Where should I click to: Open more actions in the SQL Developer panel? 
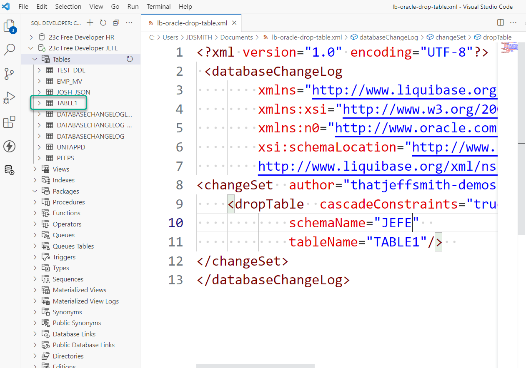(x=129, y=22)
